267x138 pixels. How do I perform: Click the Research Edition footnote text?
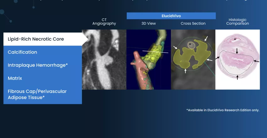pyautogui.click(x=222, y=110)
